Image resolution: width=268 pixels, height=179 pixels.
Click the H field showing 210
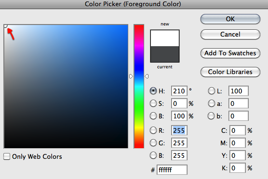(x=179, y=91)
